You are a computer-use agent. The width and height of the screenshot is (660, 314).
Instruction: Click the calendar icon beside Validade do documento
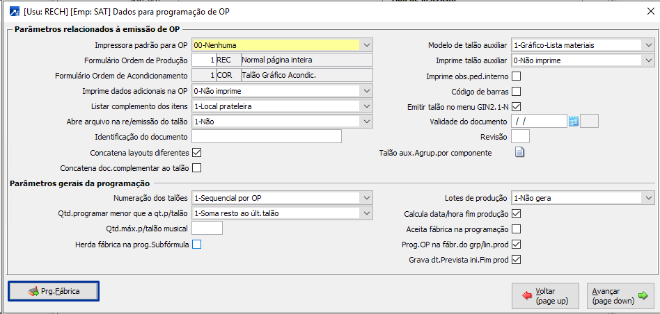point(574,121)
